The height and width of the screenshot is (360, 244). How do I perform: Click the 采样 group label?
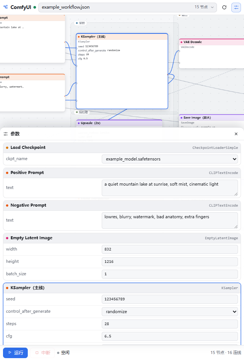80,23
